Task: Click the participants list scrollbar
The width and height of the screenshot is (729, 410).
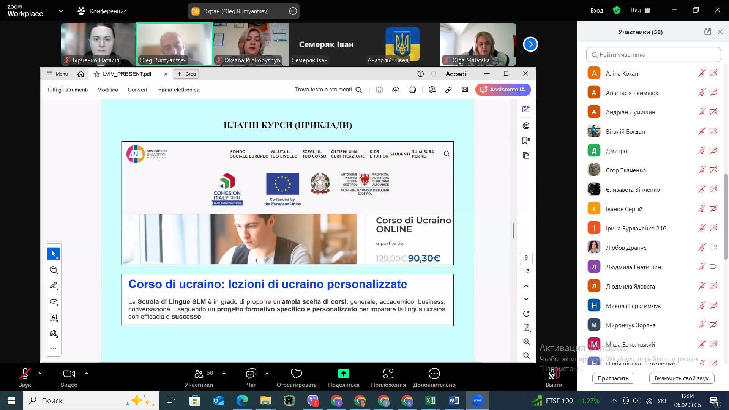Action: (x=726, y=216)
